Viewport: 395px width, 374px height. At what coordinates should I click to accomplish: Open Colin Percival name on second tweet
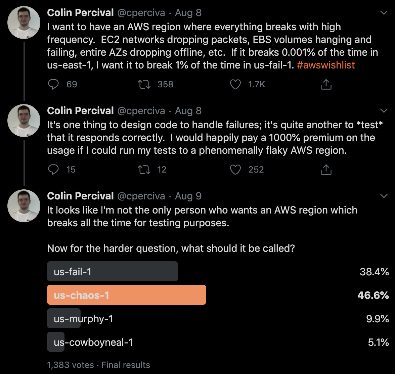[80, 110]
